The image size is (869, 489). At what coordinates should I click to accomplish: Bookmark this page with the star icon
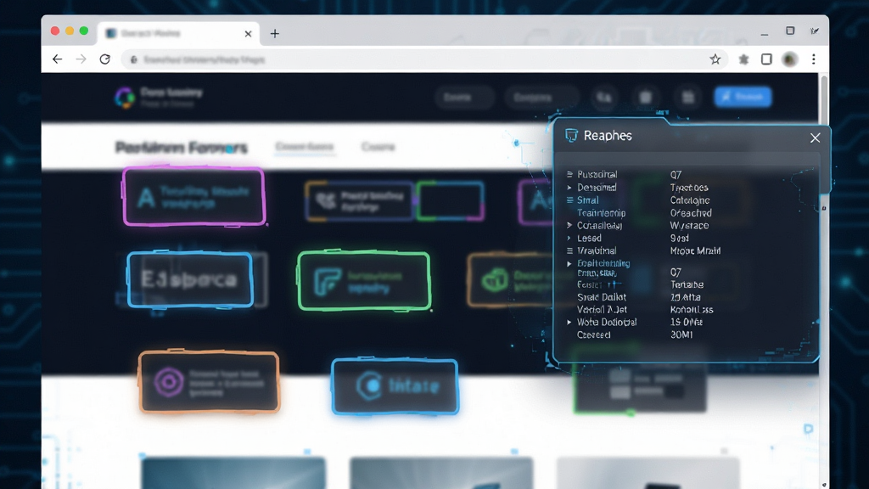pos(715,59)
